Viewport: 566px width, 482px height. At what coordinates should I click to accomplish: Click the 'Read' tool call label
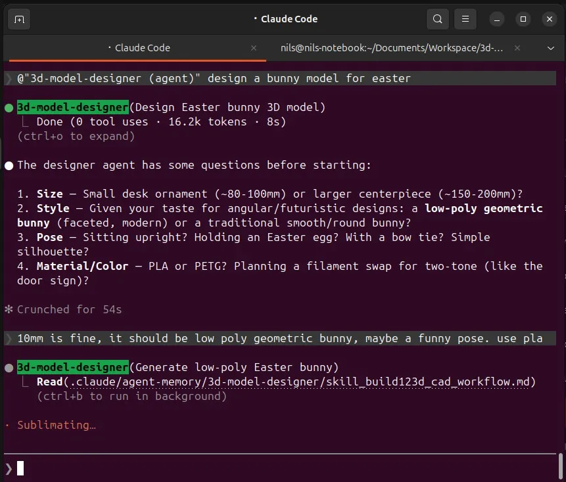click(50, 382)
